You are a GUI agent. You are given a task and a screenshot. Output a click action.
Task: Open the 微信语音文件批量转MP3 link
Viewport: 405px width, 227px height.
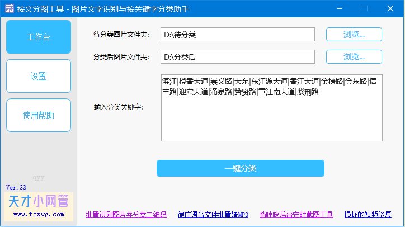(x=213, y=215)
